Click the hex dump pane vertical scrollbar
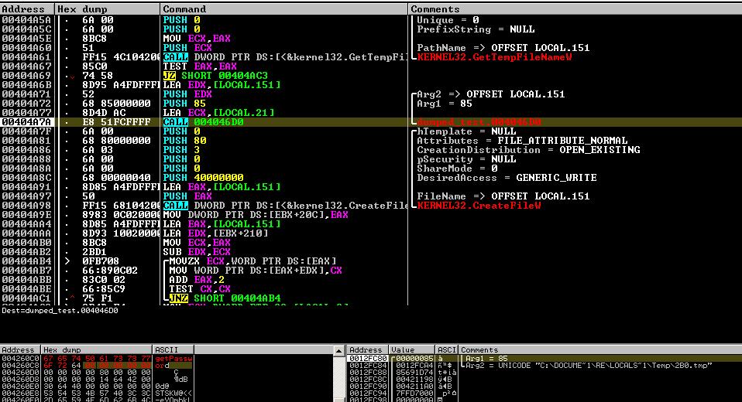This screenshot has height=402, width=742. [x=338, y=375]
